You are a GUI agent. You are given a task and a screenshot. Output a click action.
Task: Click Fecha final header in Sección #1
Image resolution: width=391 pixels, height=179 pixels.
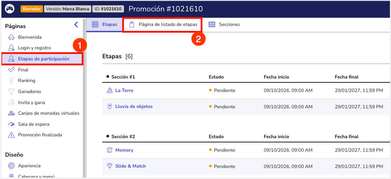[347, 77]
